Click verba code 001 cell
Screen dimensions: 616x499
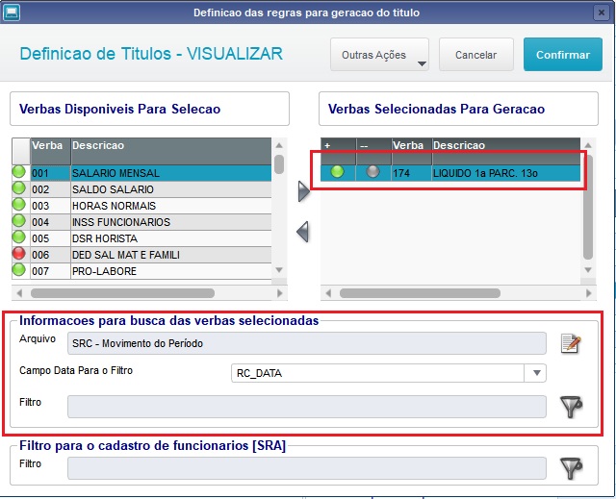click(50, 173)
